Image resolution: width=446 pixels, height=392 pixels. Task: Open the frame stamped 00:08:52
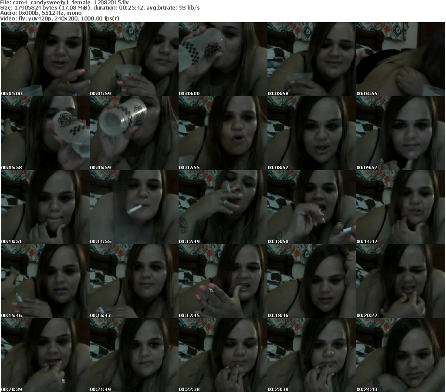point(312,133)
